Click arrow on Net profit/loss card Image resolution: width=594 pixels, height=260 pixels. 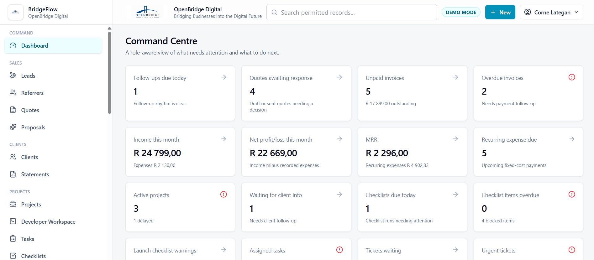(x=339, y=139)
